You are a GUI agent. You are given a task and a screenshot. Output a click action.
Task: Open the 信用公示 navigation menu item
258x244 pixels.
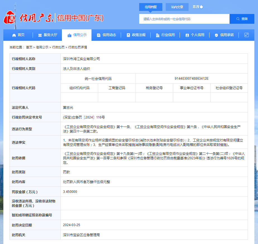coord(77,35)
